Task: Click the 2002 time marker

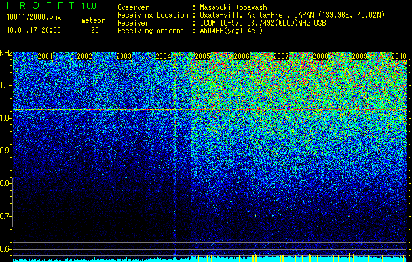Action: click(84, 56)
